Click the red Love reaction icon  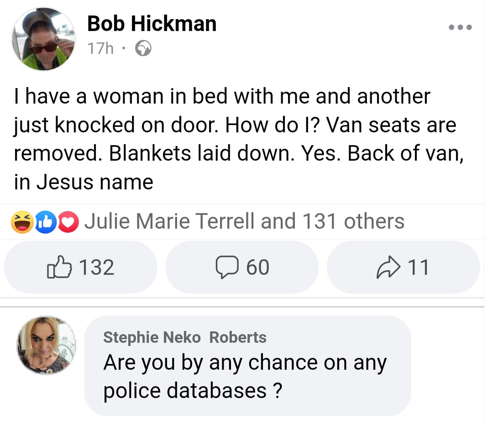click(x=68, y=222)
